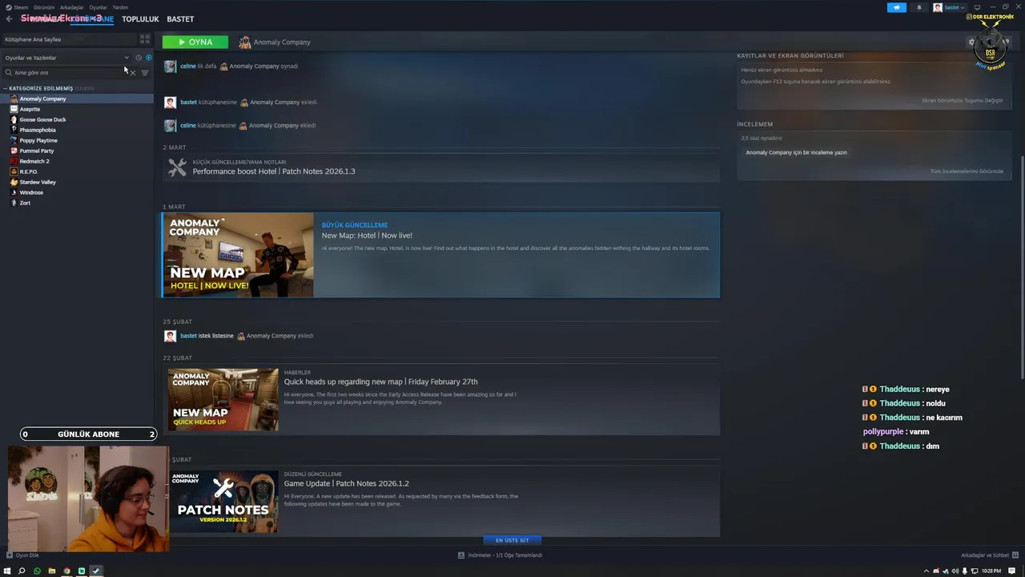Open the Oyunlar menu
This screenshot has height=577, width=1025.
point(98,7)
